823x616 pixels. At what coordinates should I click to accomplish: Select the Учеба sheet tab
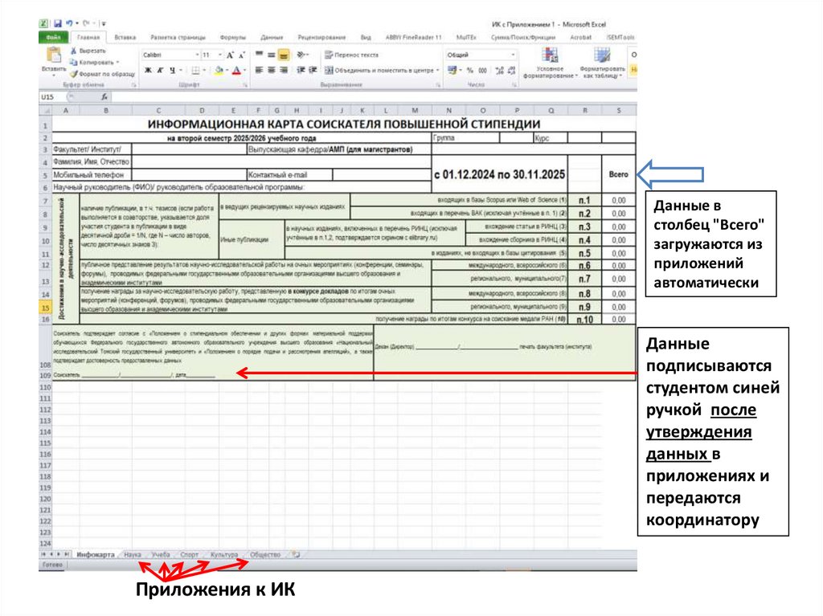point(161,555)
